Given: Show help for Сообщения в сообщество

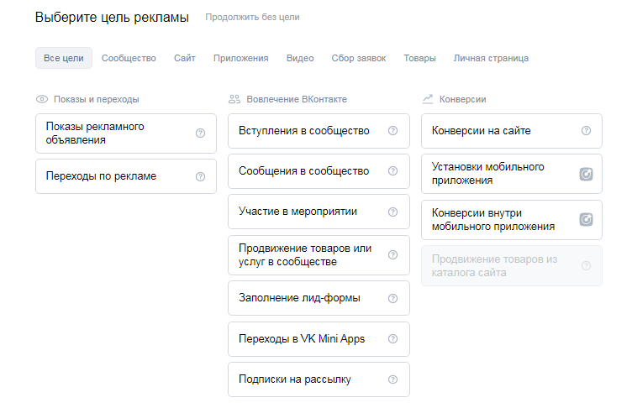Looking at the screenshot, I should tap(392, 171).
